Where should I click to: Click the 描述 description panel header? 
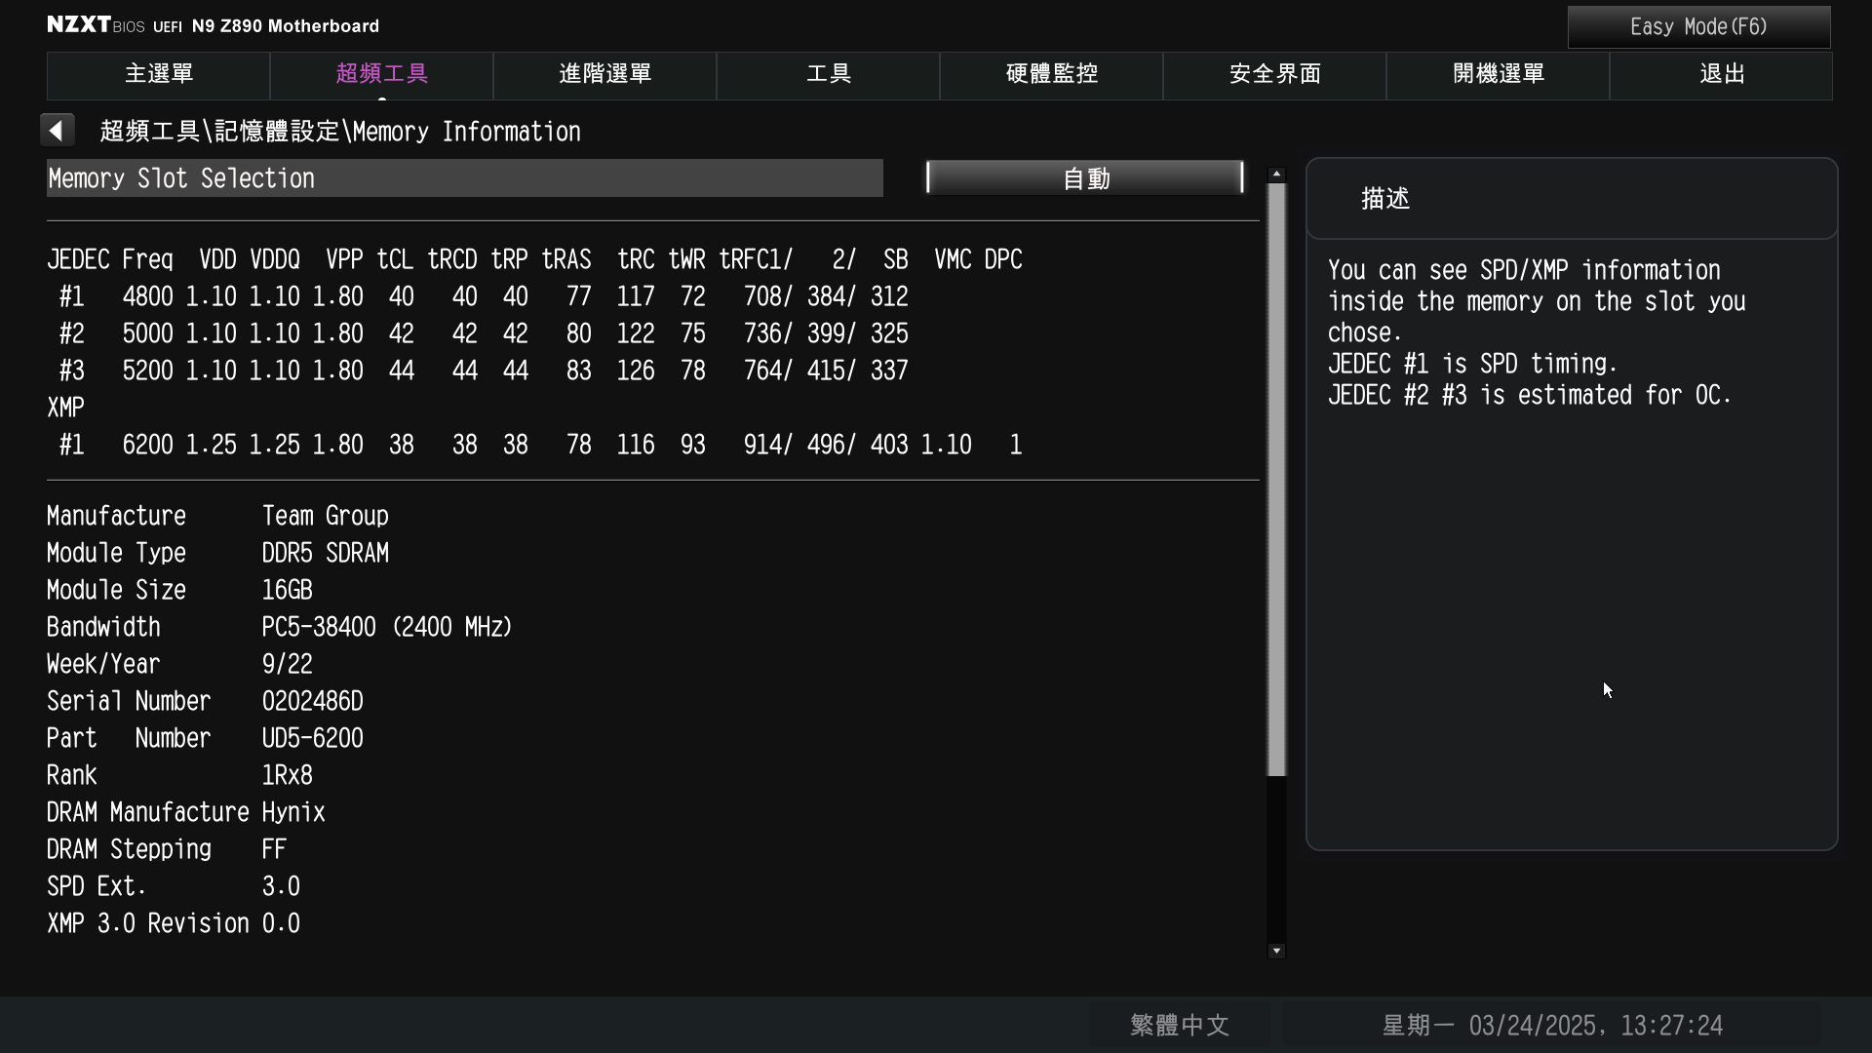1572,199
